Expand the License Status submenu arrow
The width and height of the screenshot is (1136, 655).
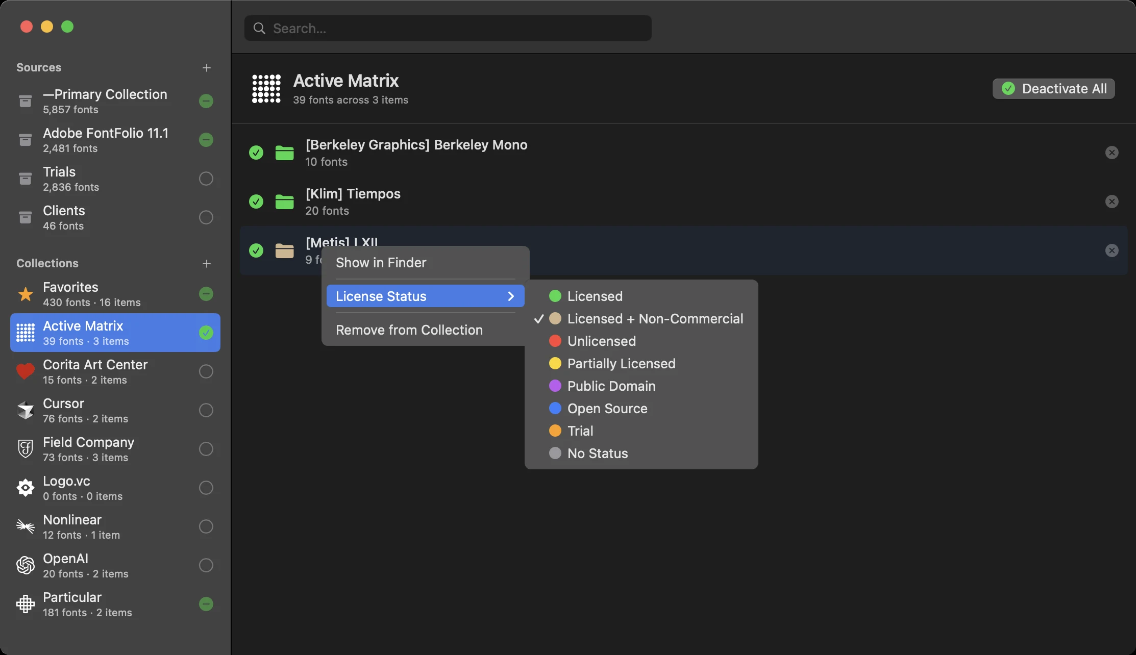tap(511, 296)
